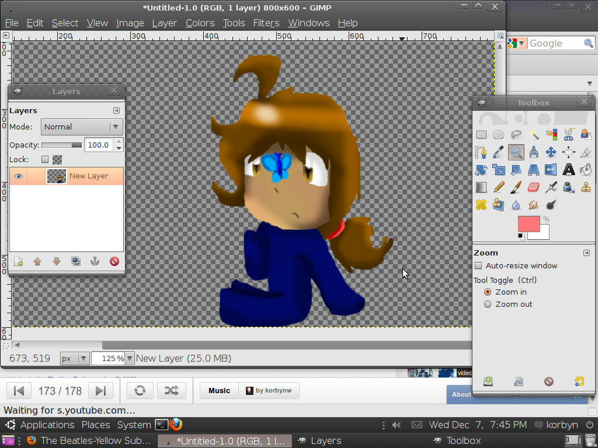This screenshot has height=448, width=598.
Task: Open the px units dropdown
Action: [75, 359]
